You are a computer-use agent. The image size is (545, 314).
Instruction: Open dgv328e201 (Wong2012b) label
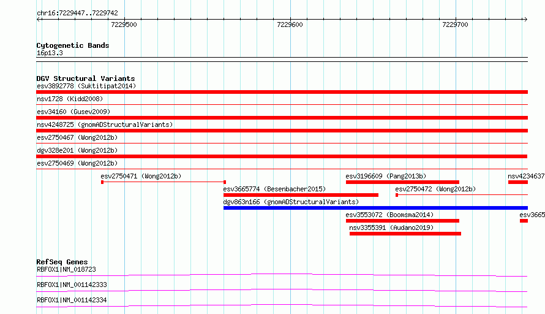pos(77,150)
